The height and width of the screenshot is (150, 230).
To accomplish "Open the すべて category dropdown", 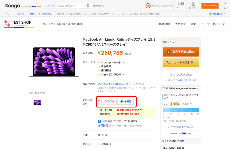I will tap(50, 6).
